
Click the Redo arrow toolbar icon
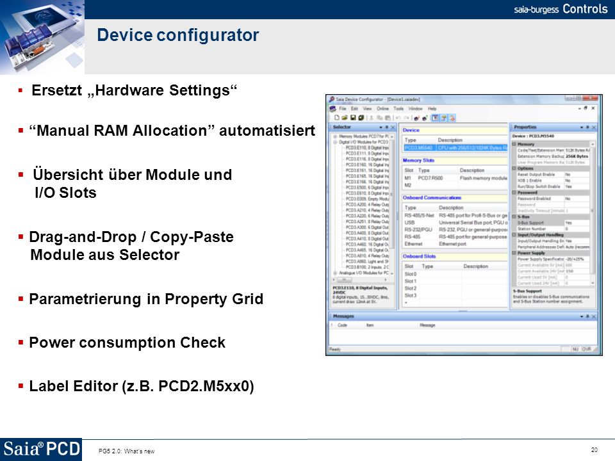pyautogui.click(x=406, y=118)
